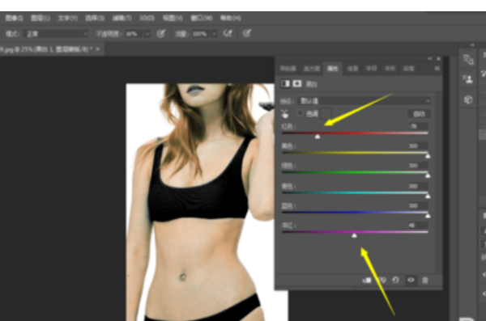Reset adjustment defaults with the circular arrow icon

(396, 280)
